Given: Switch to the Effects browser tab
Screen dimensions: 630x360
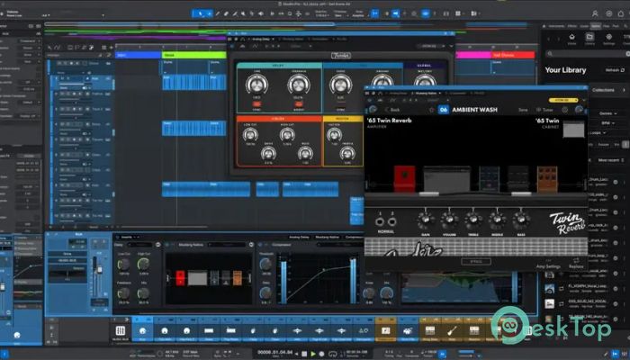Looking at the screenshot, I should coord(572,26).
